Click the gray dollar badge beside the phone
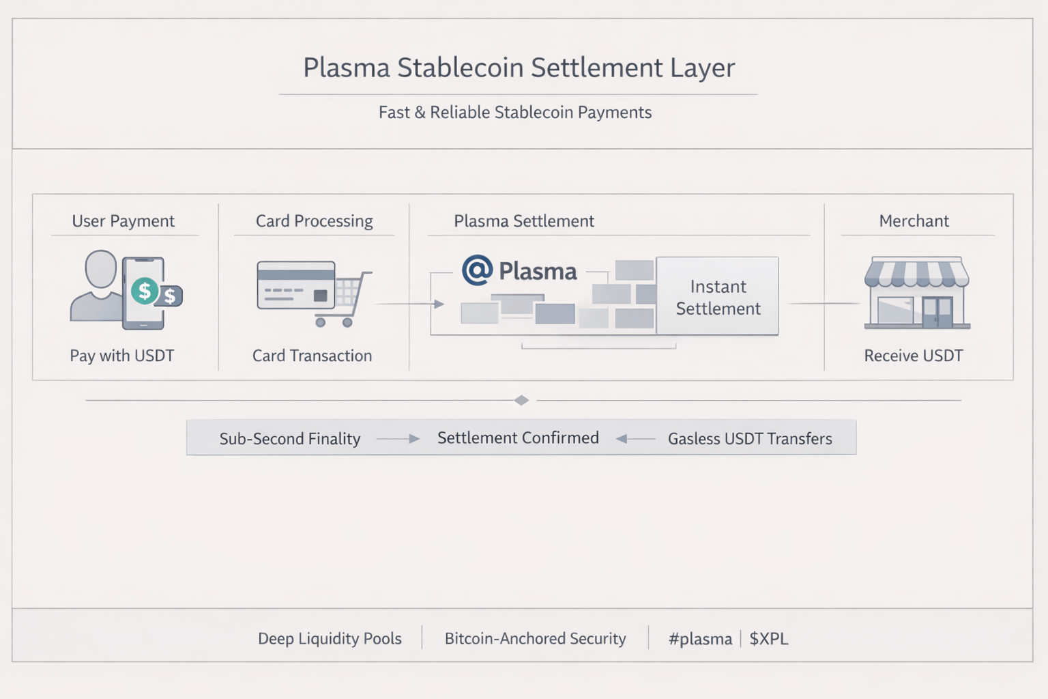 pos(171,296)
